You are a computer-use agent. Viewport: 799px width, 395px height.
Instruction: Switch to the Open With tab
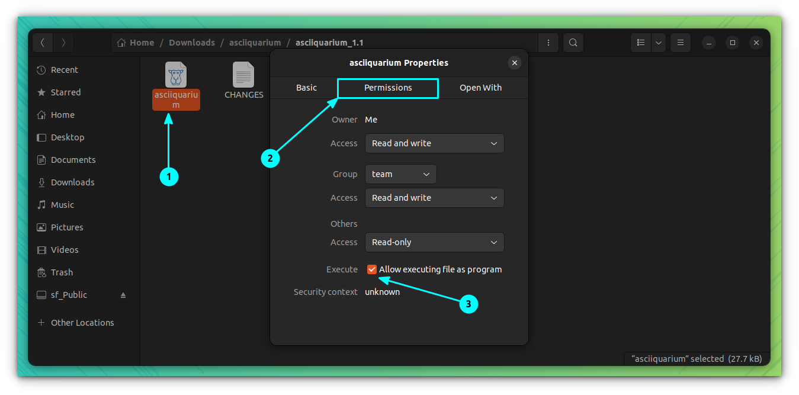(x=480, y=87)
